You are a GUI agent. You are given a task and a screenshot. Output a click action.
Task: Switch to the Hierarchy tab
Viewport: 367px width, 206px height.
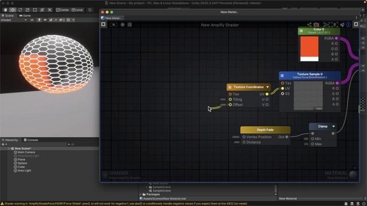(10, 140)
